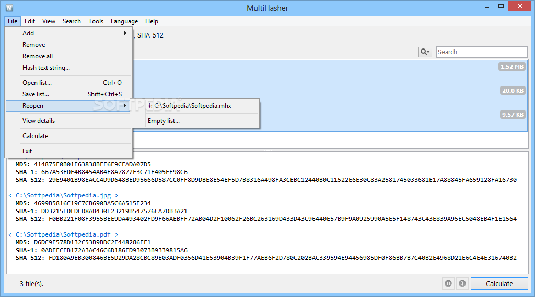Viewport: 535px width, 297px height.
Task: Choose Empty list... in Reopen submenu
Action: coord(194,121)
